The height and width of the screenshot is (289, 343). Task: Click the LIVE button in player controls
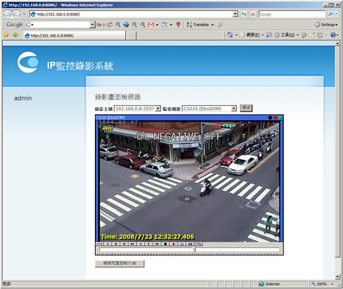point(99,244)
